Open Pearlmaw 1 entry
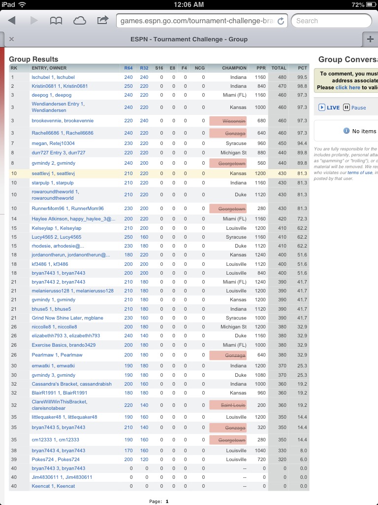 tap(57, 355)
